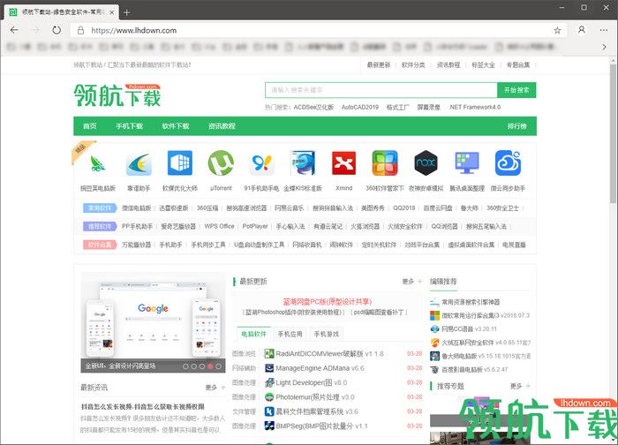
Task: Switch to the 电脑软件 tab
Action: tap(253, 334)
